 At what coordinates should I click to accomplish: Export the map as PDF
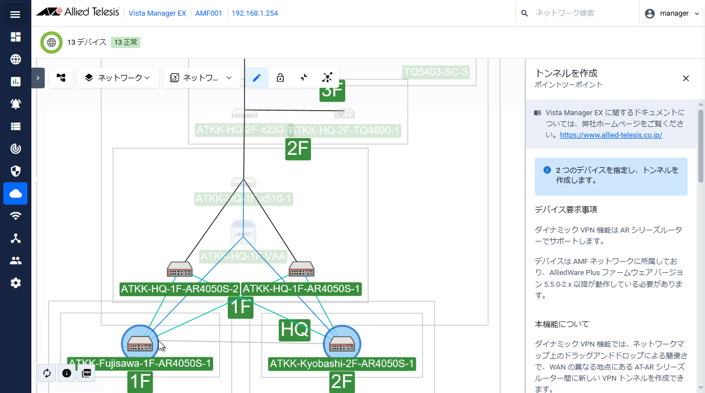point(86,373)
